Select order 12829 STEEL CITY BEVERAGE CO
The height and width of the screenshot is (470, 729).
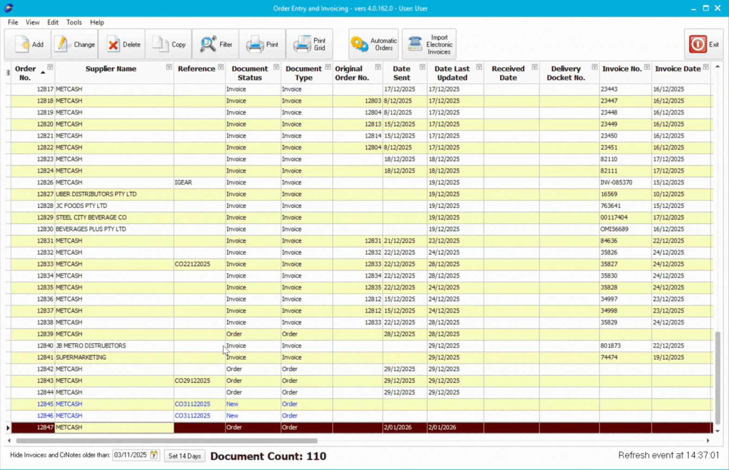[361, 217]
